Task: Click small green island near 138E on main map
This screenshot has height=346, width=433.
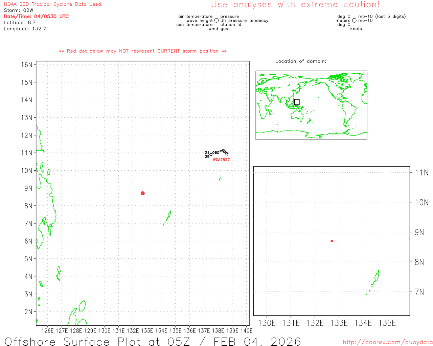Action: tap(220, 179)
